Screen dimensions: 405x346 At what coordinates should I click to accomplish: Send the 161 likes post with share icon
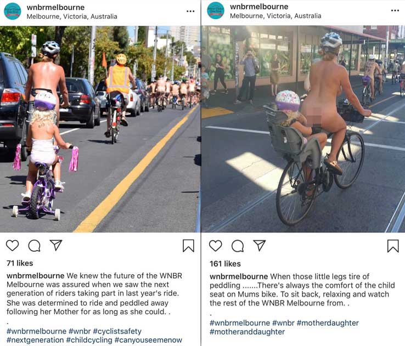260,245
